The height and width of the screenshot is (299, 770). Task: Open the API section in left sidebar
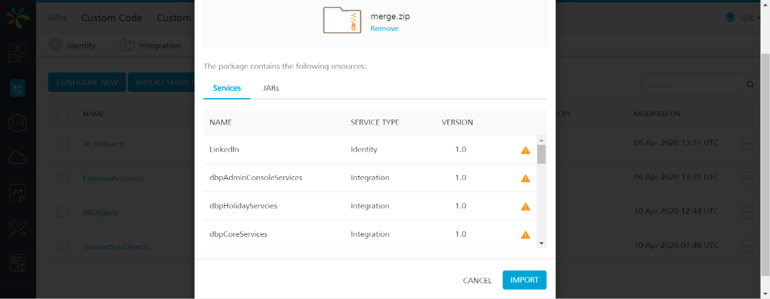click(x=18, y=88)
